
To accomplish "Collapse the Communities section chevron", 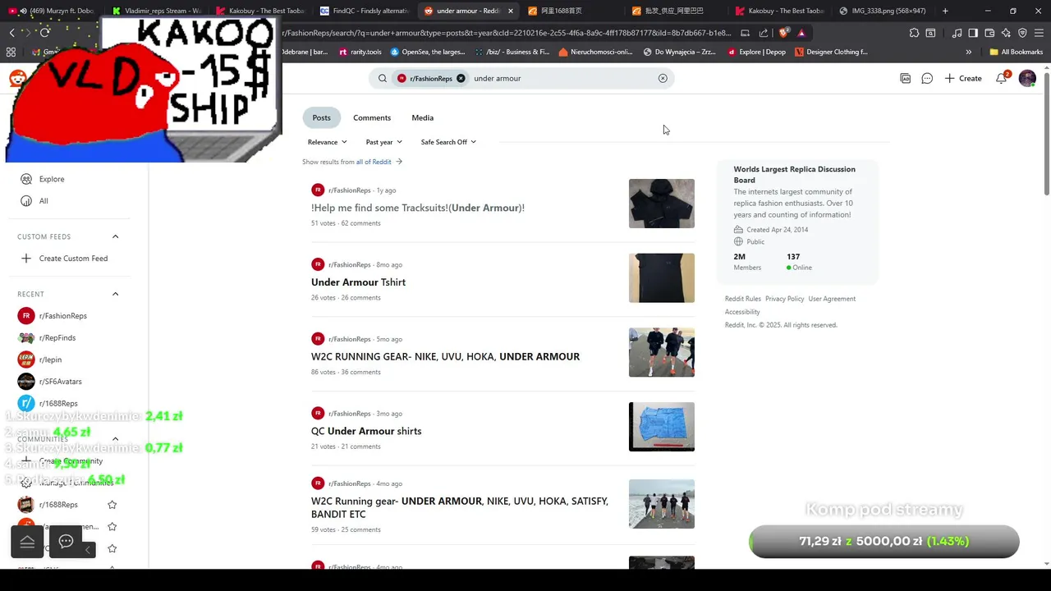I will tap(115, 439).
